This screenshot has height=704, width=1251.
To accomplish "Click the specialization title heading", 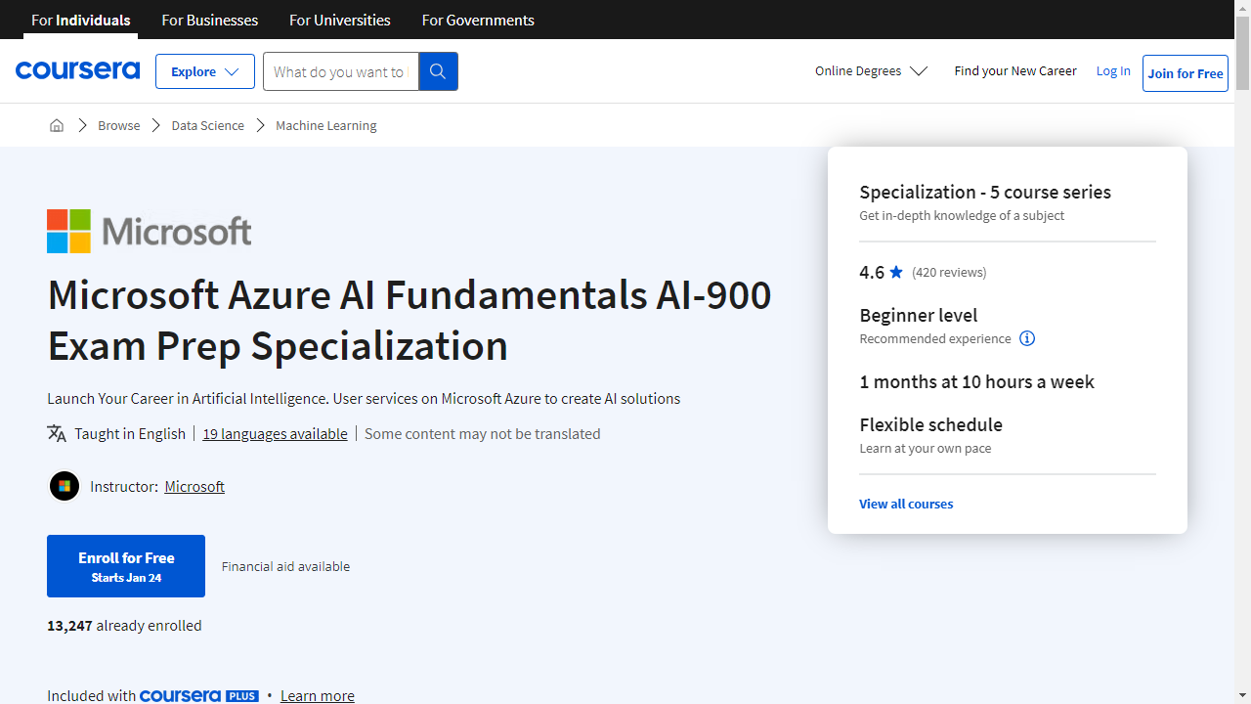I will [x=410, y=320].
